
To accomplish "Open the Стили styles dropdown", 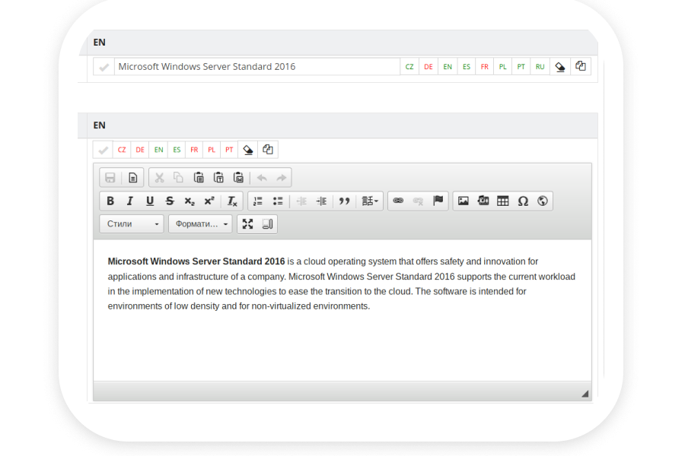I will pos(132,224).
